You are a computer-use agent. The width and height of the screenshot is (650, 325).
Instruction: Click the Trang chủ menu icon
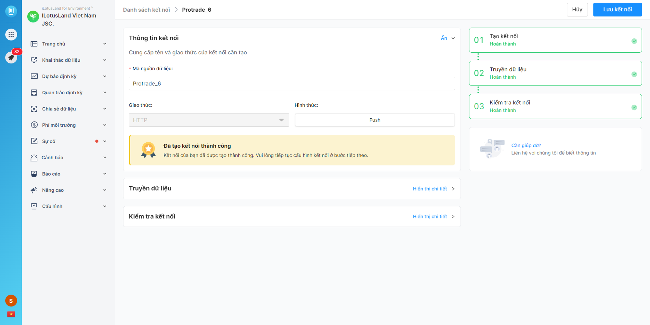[34, 44]
